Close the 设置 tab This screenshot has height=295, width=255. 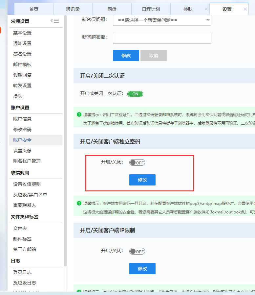click(x=245, y=9)
